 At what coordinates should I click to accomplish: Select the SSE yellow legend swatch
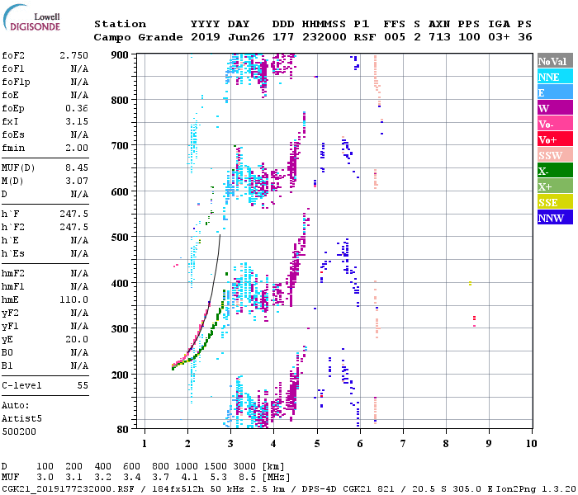click(x=555, y=202)
